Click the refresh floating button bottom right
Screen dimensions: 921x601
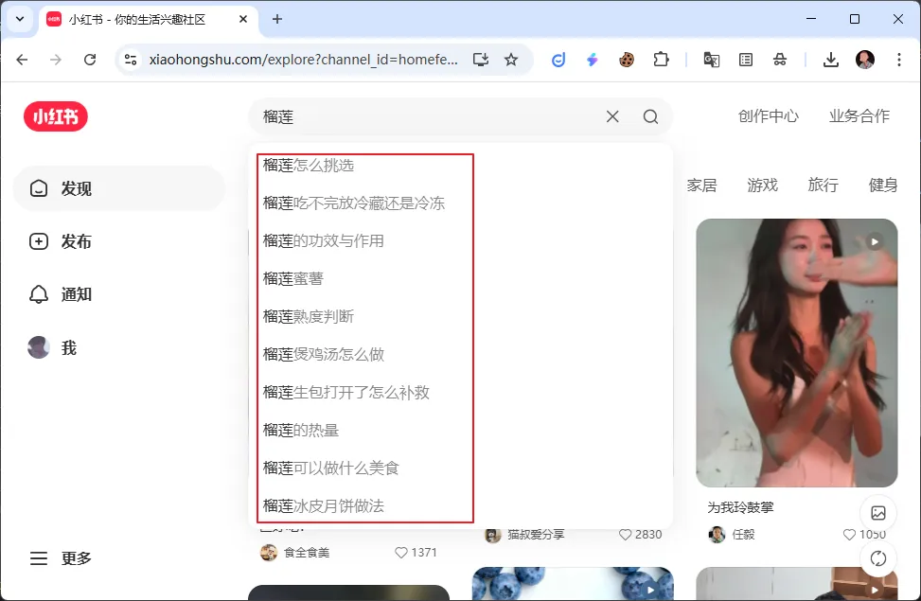tap(877, 558)
